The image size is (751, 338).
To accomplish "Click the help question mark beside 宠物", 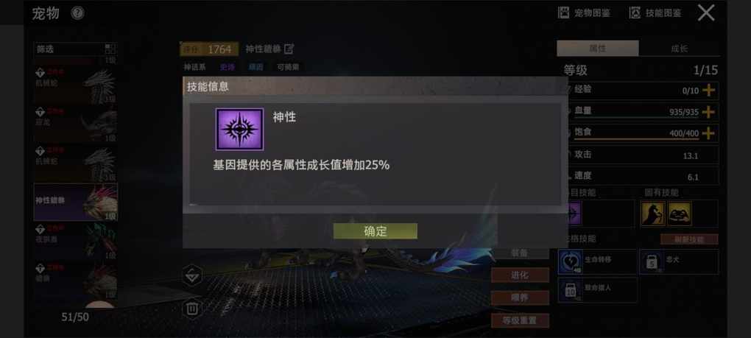I will (77, 13).
